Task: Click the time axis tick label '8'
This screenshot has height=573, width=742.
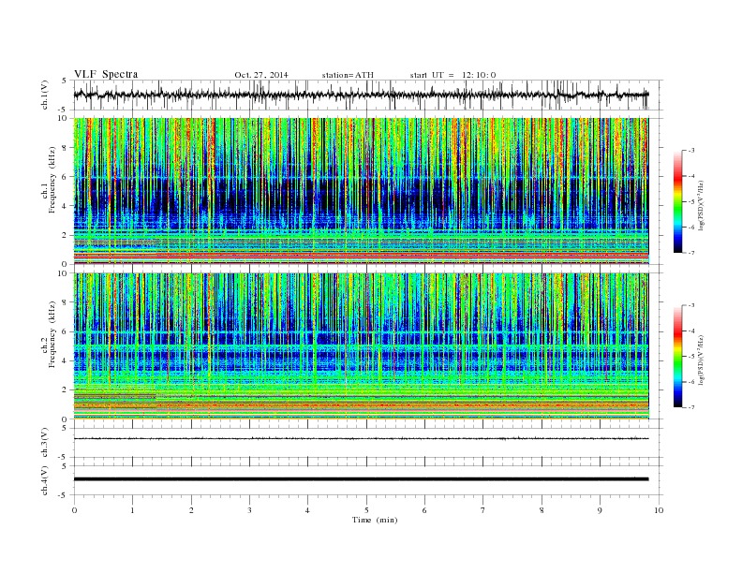Action: [542, 510]
